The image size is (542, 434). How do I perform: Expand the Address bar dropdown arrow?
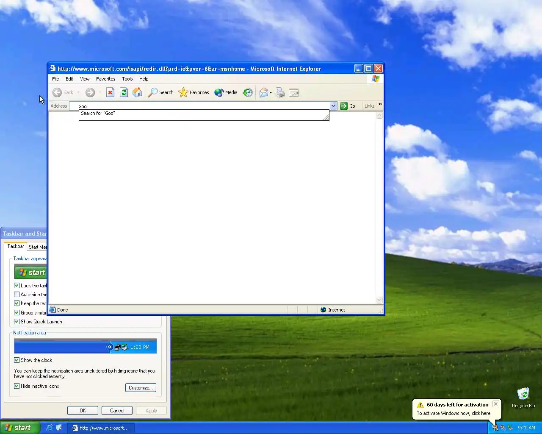pyautogui.click(x=333, y=106)
